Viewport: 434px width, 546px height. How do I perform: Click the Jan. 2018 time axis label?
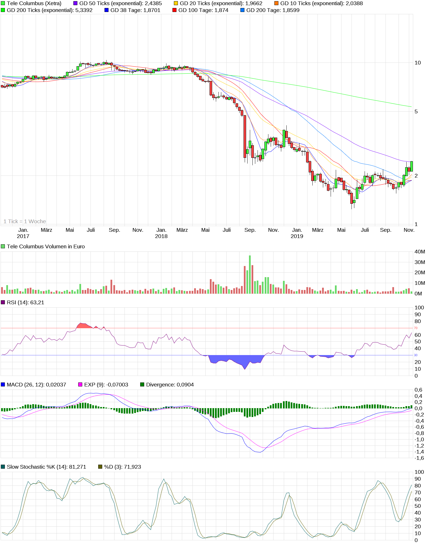pyautogui.click(x=161, y=233)
